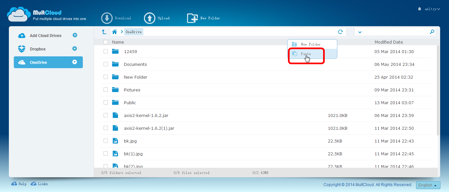Go up one level with the up arrow

point(104,32)
